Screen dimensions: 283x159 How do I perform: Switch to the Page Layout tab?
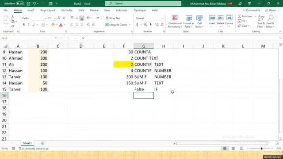click(48, 10)
